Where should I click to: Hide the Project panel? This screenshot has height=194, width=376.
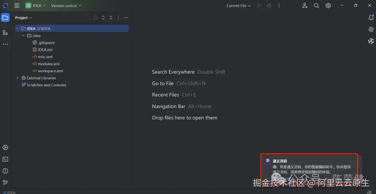126,18
